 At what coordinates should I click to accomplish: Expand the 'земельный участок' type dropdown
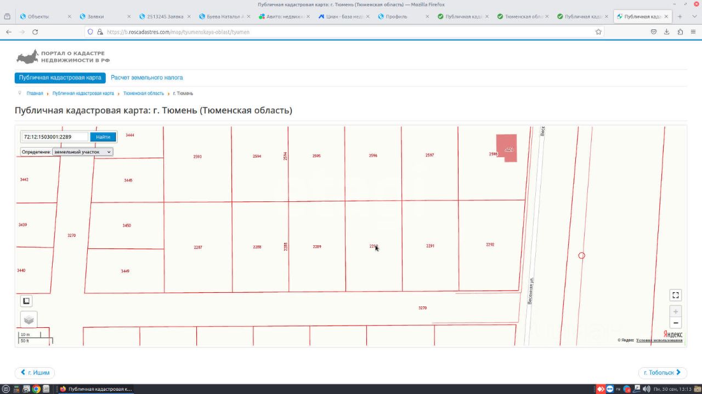click(82, 152)
